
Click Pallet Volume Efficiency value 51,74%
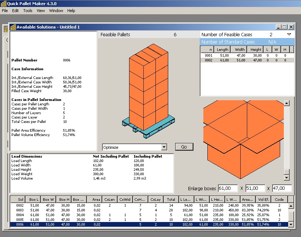(x=69, y=135)
